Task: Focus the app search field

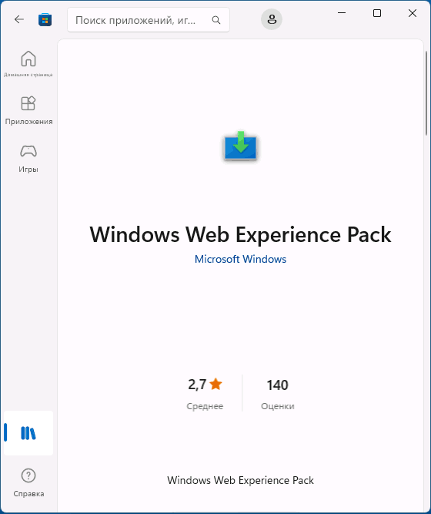Action: pyautogui.click(x=149, y=20)
